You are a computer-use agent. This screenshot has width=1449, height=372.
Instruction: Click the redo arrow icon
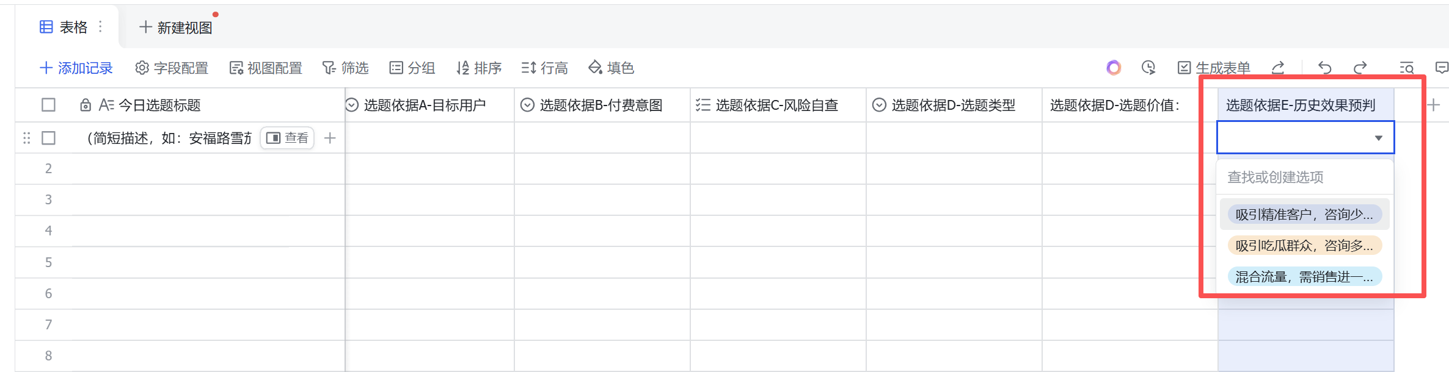pos(1360,68)
